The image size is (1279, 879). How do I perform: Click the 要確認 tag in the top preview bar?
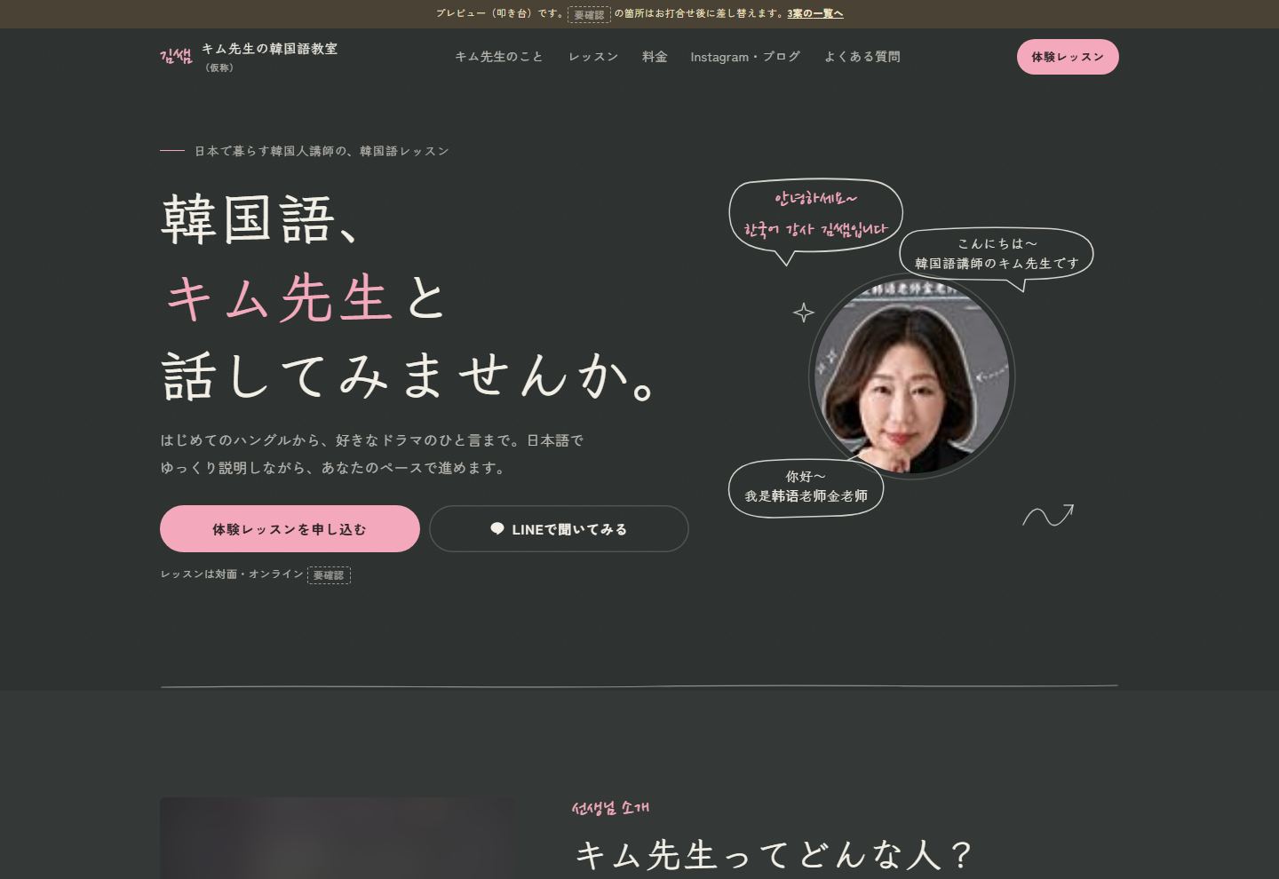pos(589,14)
